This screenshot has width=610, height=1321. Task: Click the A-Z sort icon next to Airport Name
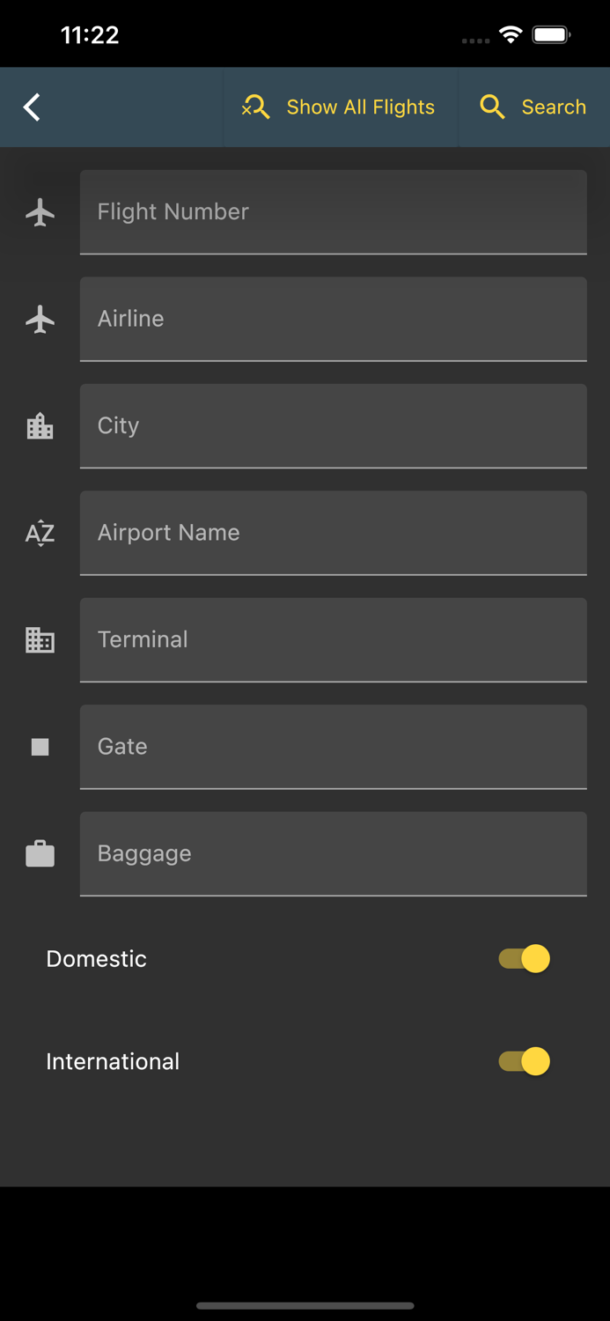point(40,533)
